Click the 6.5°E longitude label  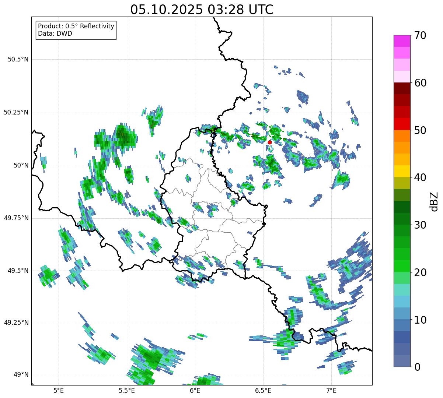tap(263, 390)
